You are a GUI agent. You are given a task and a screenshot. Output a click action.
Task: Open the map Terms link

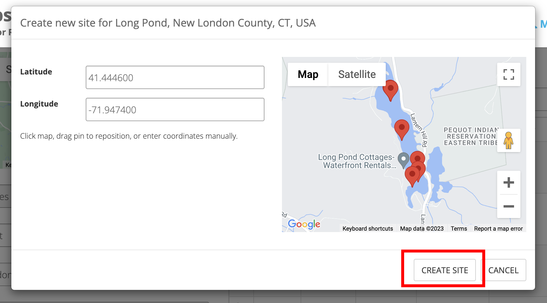point(459,229)
